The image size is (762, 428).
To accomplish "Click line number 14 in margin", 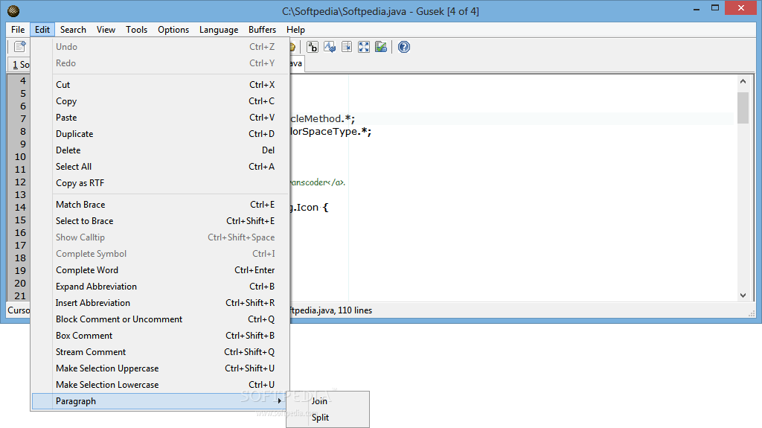I will tap(20, 208).
